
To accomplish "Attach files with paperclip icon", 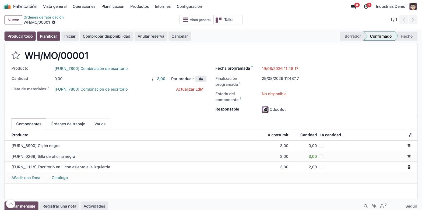I will click(x=374, y=206).
